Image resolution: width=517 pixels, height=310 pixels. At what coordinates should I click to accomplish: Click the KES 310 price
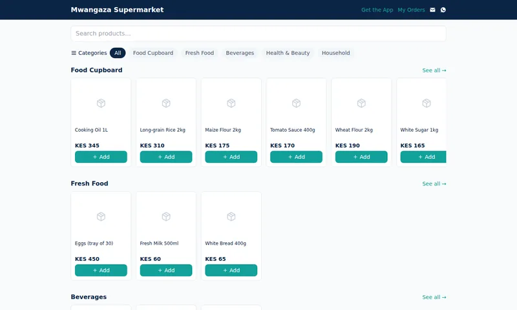(x=152, y=145)
